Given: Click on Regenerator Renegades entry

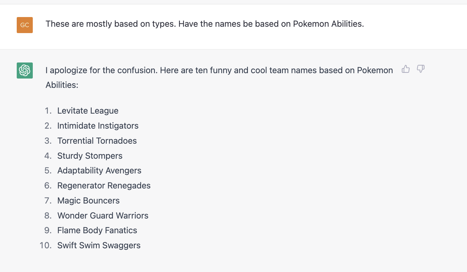Looking at the screenshot, I should 104,185.
